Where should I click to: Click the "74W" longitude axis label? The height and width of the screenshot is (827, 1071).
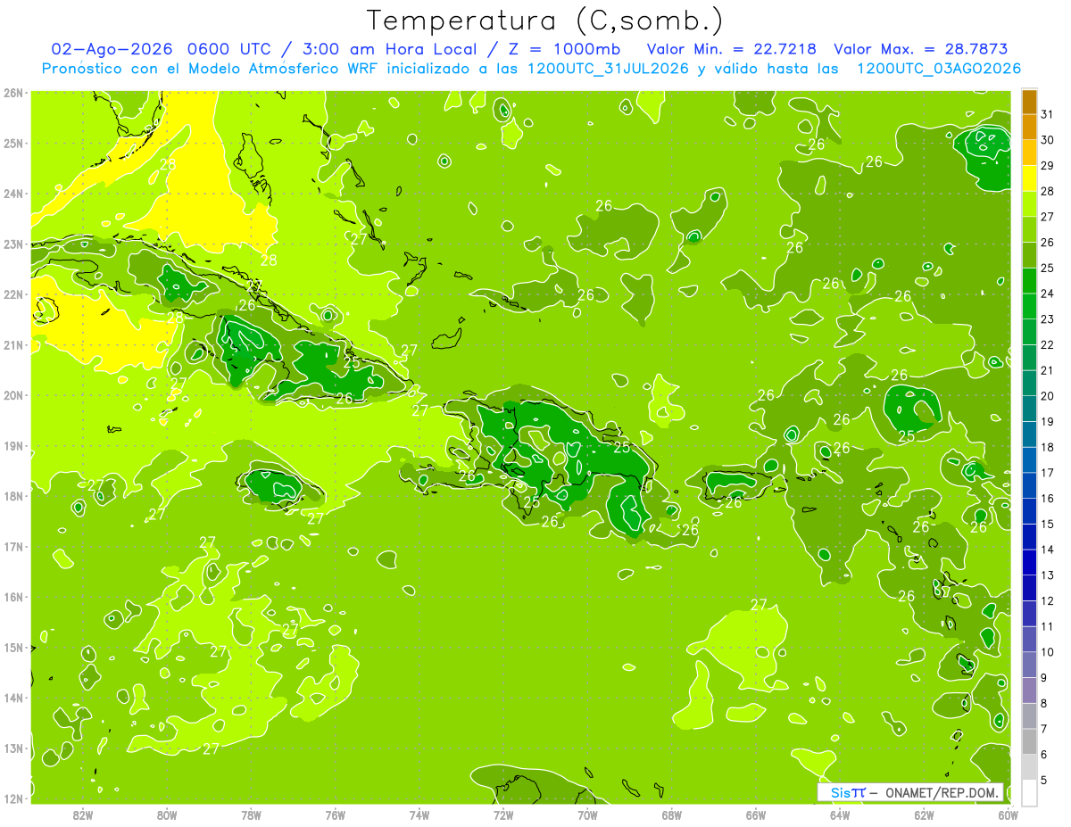[x=419, y=815]
